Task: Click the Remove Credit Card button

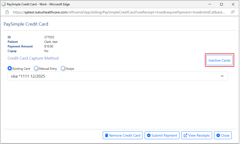Action: (123, 135)
